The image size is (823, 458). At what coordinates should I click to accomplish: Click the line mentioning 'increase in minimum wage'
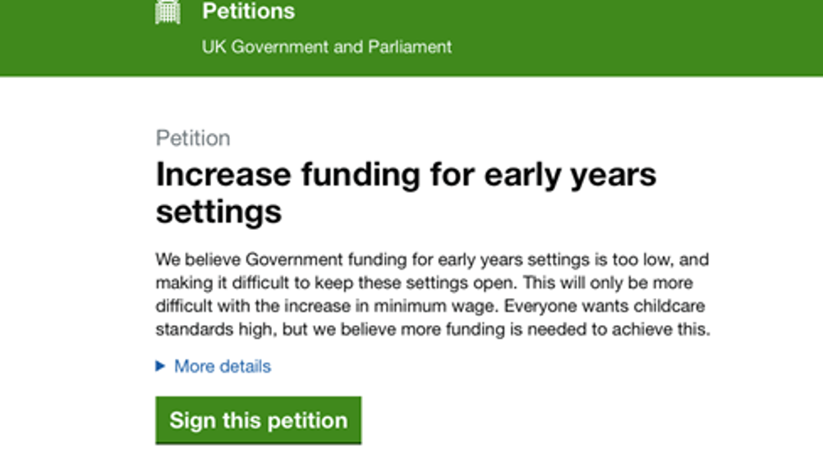(430, 306)
